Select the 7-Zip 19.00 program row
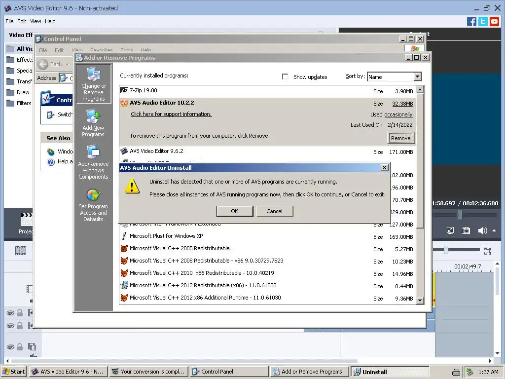The height and width of the screenshot is (379, 505). pos(268,91)
